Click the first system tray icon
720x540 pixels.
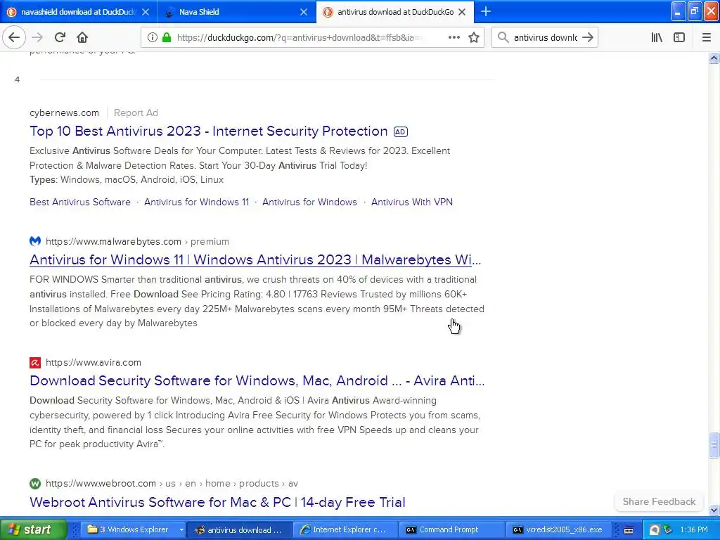click(x=655, y=529)
